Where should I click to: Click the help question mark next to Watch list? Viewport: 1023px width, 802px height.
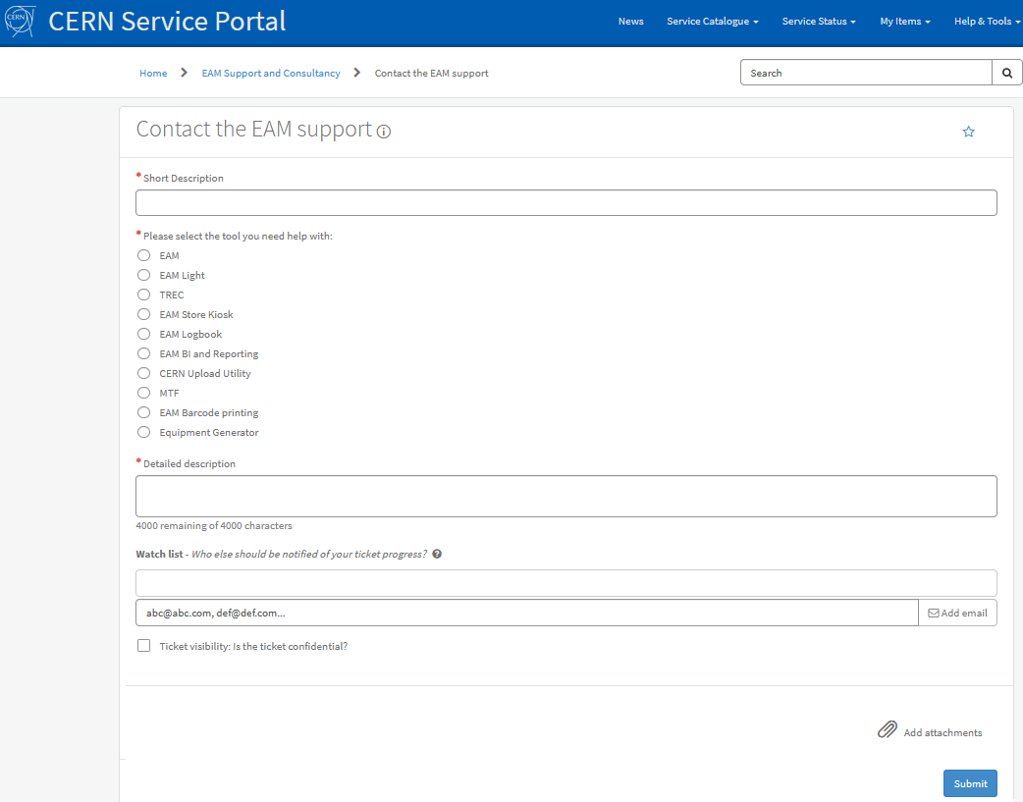(x=437, y=553)
